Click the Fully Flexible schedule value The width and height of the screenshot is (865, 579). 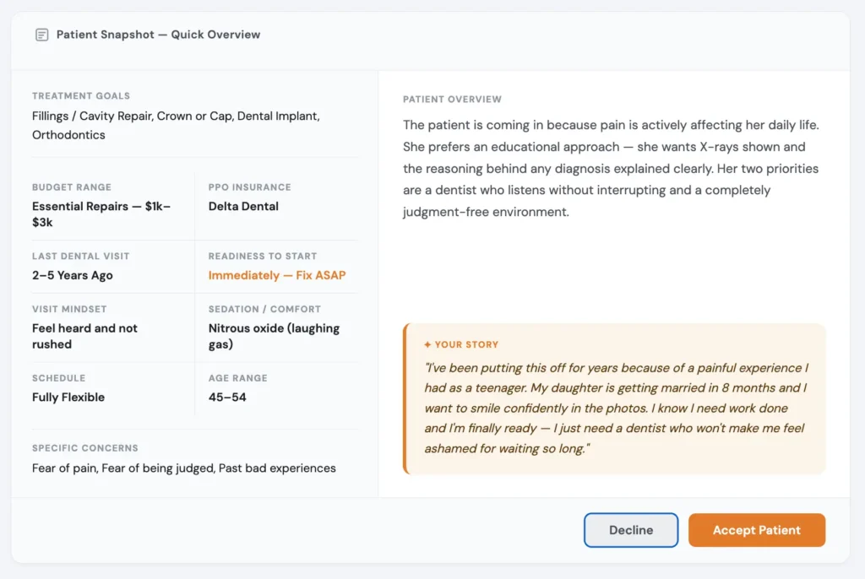coord(68,397)
